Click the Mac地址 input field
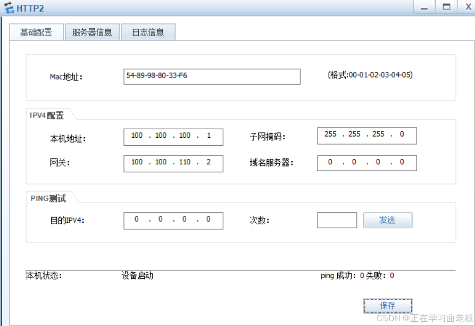 (212, 77)
